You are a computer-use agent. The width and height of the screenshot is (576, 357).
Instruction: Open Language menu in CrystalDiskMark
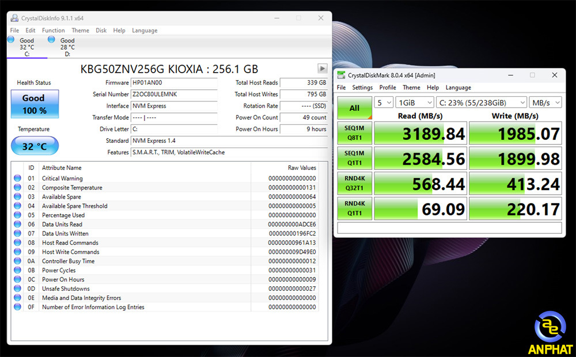(458, 88)
